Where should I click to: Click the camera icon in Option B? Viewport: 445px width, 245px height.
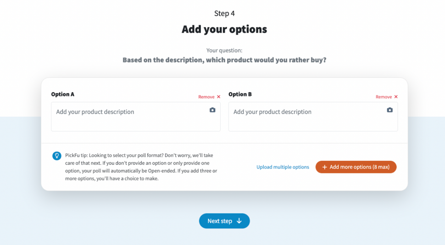(x=389, y=110)
